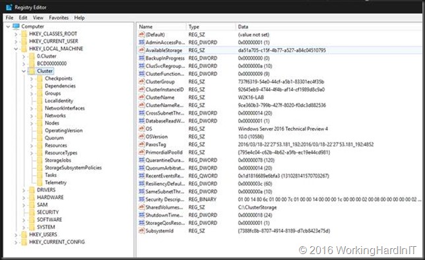Click the DWORD icon for AdminAccessPo...
Screen dimensions: 425x260
pos(141,42)
